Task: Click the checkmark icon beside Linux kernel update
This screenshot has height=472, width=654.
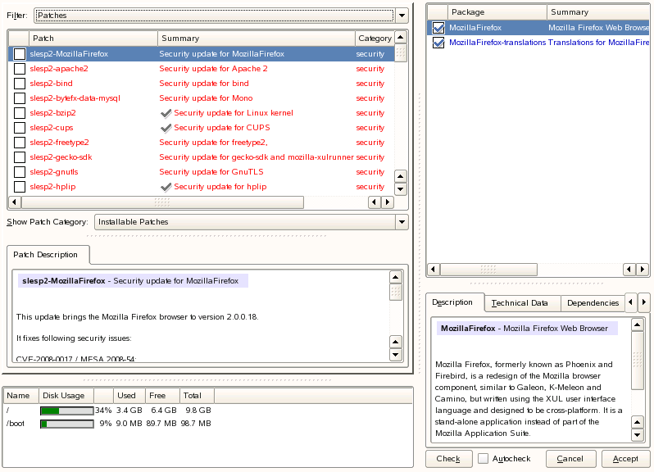Action: 166,113
